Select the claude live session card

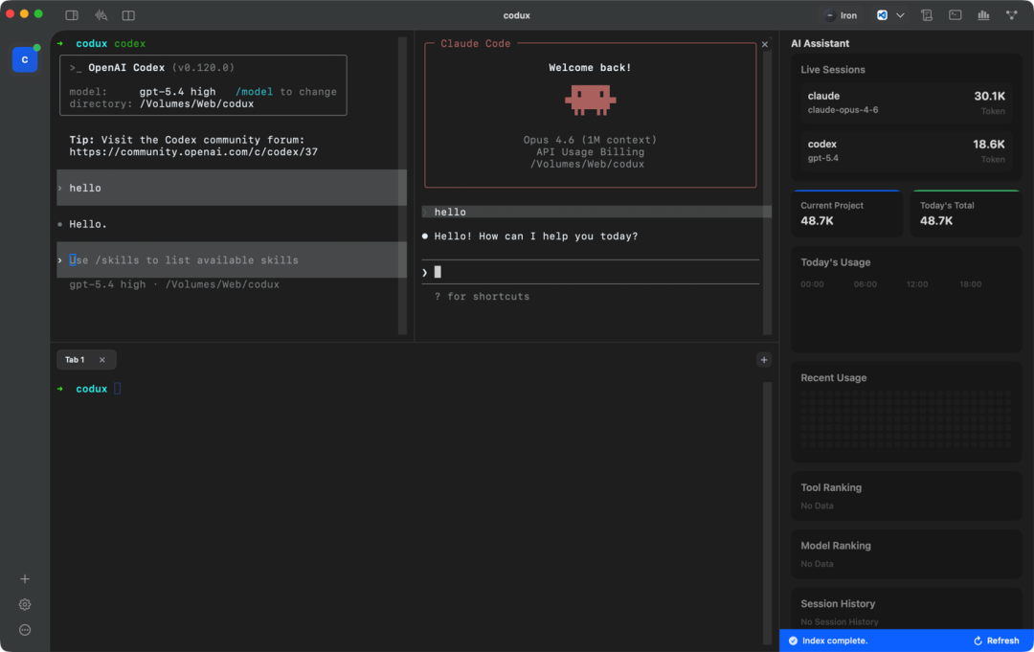pyautogui.click(x=906, y=102)
